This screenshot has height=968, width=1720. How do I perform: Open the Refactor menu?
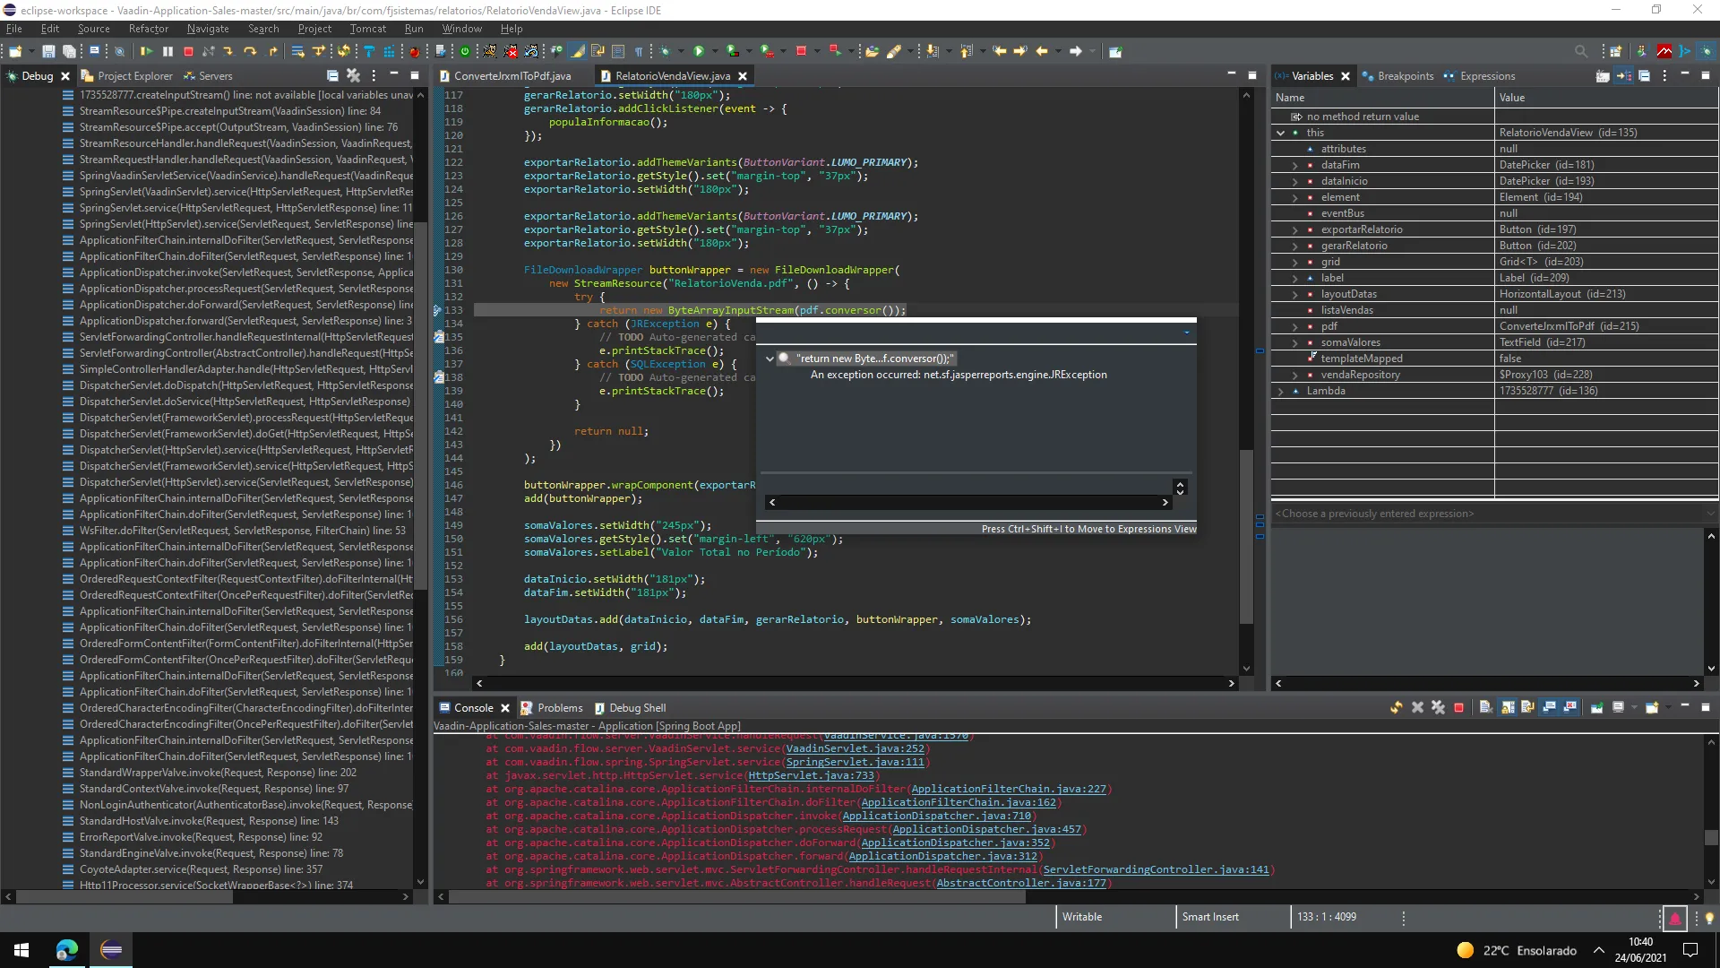[148, 29]
